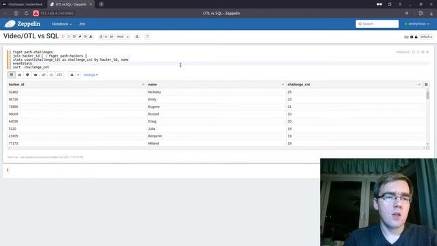Switch result view to line chart
The image size is (437, 246).
point(44,74)
